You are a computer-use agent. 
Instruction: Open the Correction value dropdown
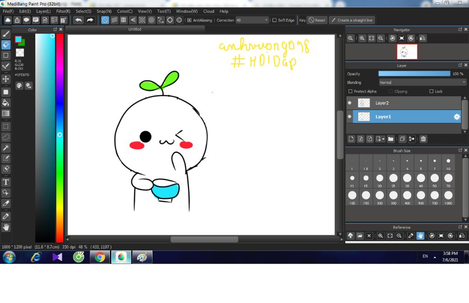[x=266, y=20]
